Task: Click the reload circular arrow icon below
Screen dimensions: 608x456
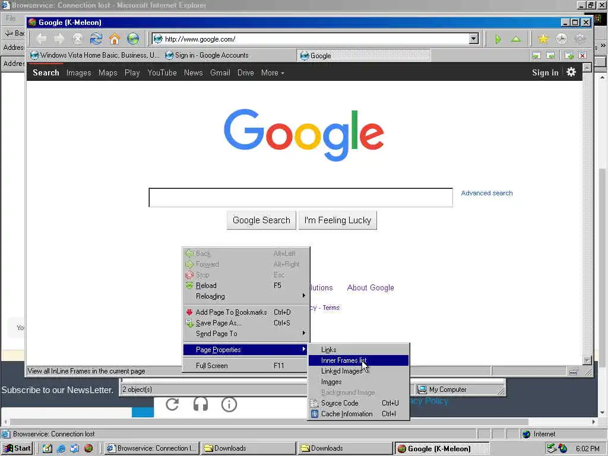Action: pyautogui.click(x=172, y=404)
